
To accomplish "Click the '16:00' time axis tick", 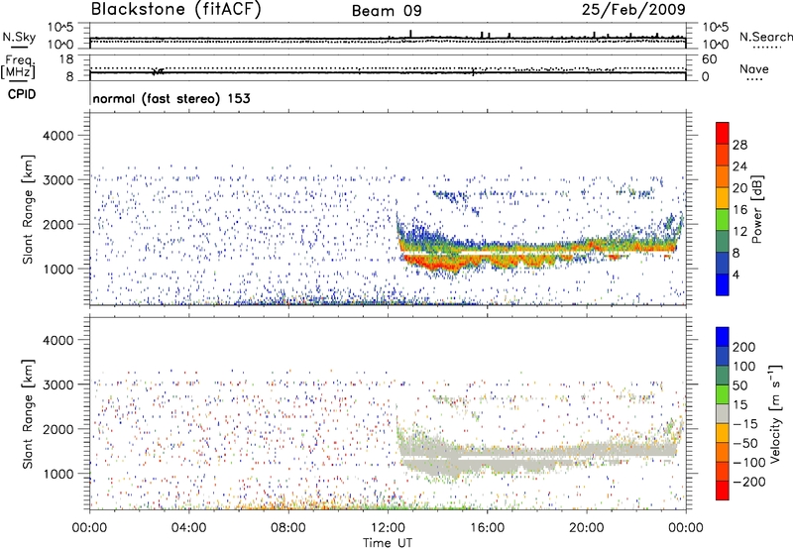I will point(487,528).
